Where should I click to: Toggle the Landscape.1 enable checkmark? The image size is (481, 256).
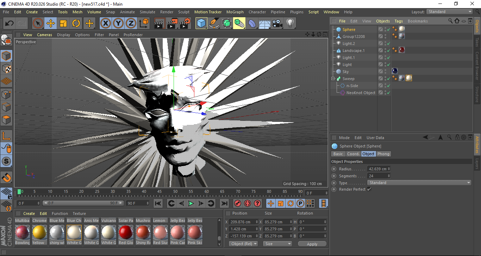388,51
